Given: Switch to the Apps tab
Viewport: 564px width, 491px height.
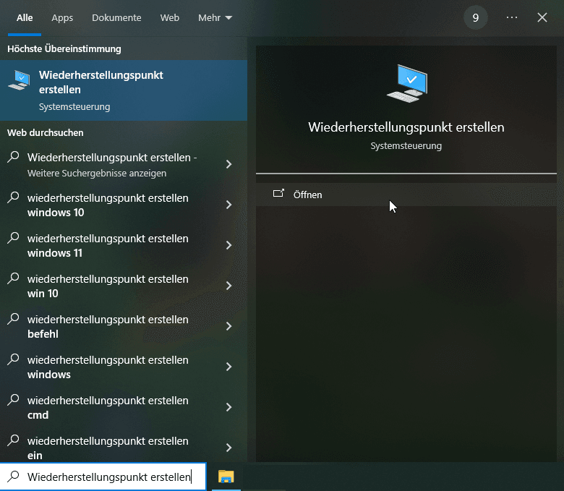Looking at the screenshot, I should pos(62,17).
